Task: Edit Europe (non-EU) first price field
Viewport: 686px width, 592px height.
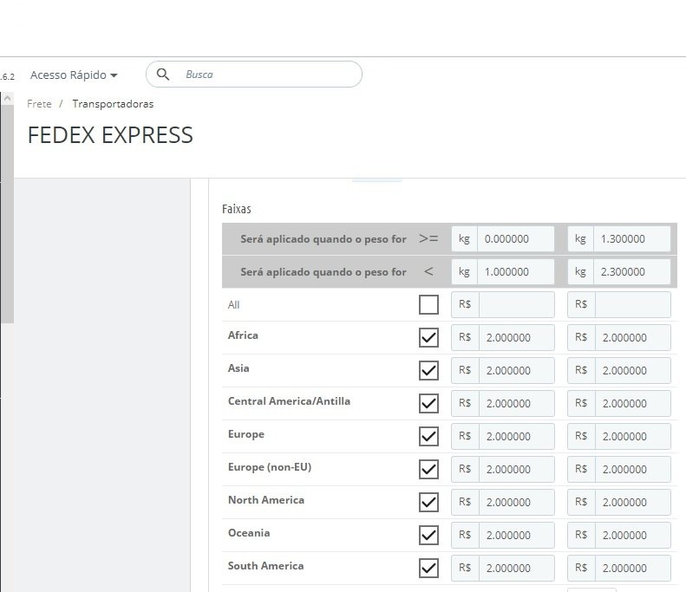Action: coord(517,469)
